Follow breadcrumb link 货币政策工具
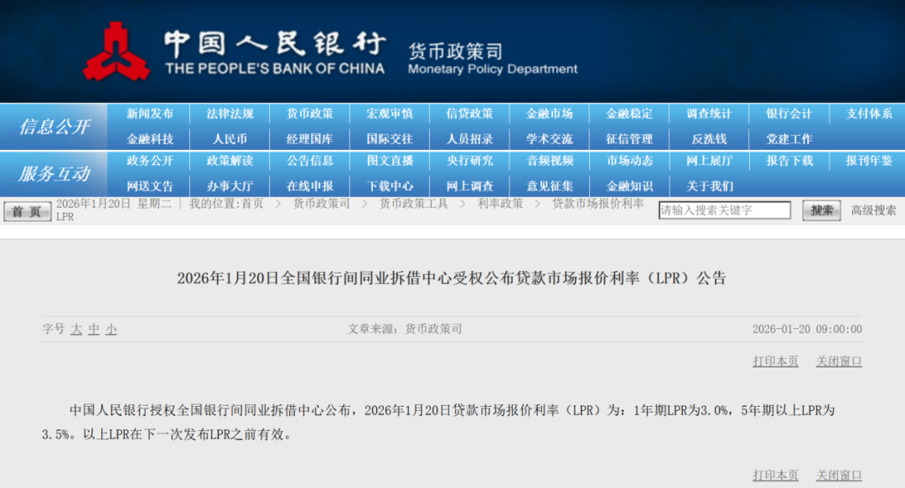Viewport: 905px width, 488px height. 413,203
